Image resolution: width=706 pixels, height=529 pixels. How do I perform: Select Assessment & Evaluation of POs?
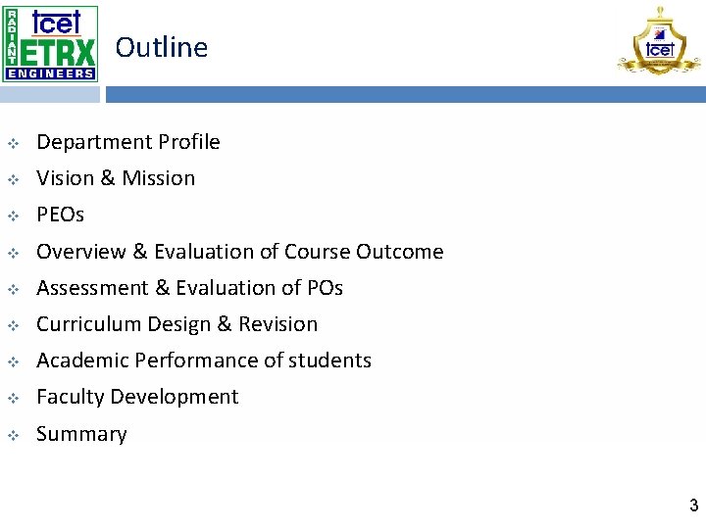point(189,288)
